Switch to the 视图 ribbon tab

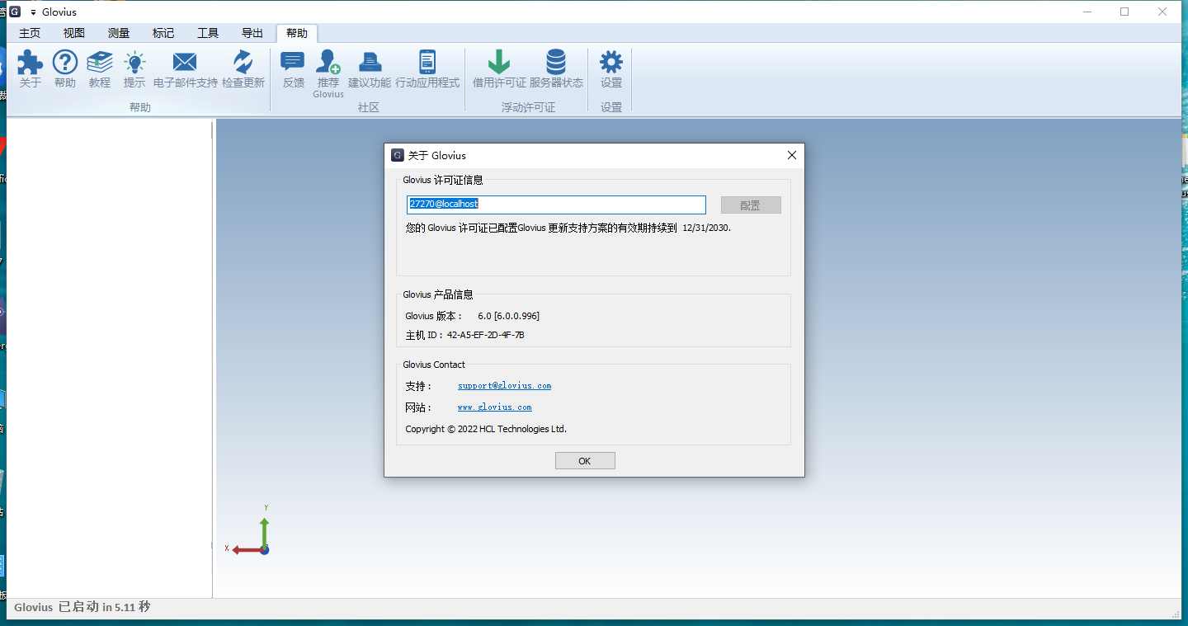point(74,33)
